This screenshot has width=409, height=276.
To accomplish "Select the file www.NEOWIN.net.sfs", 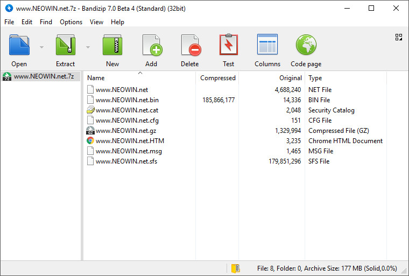I will click(x=126, y=161).
